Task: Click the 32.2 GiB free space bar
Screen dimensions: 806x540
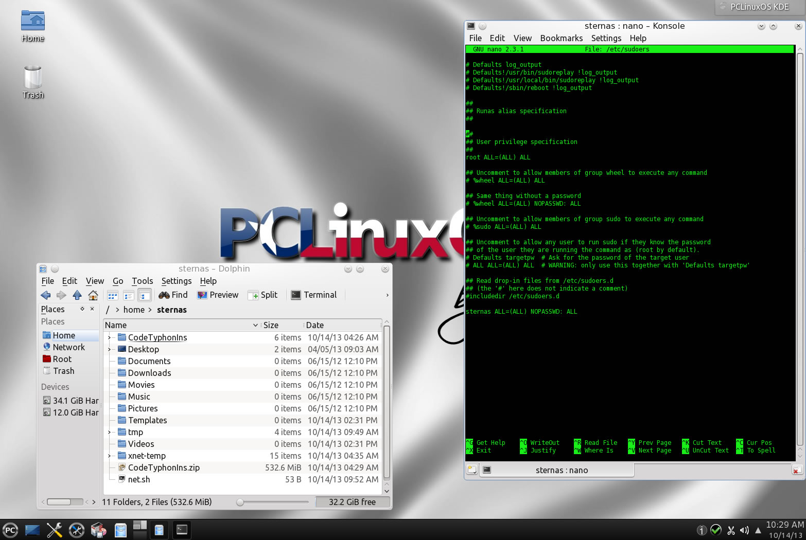Action: point(353,502)
